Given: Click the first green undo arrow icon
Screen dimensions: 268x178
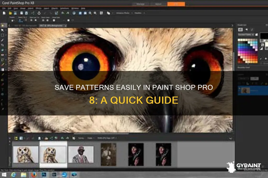Looking at the screenshot, I should pos(63,13).
